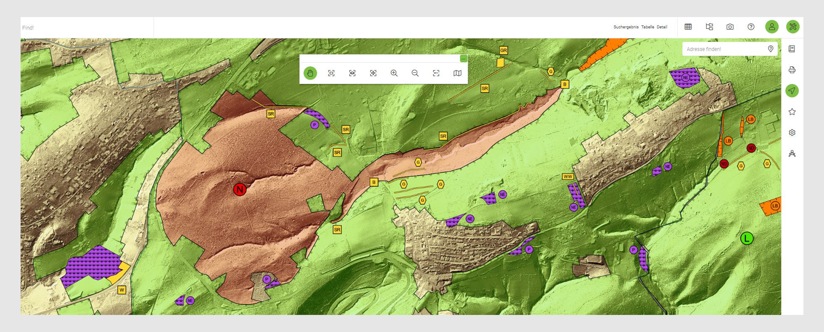Expand the layer tree panel icon
Screen dimensions: 824x332
(x=709, y=27)
